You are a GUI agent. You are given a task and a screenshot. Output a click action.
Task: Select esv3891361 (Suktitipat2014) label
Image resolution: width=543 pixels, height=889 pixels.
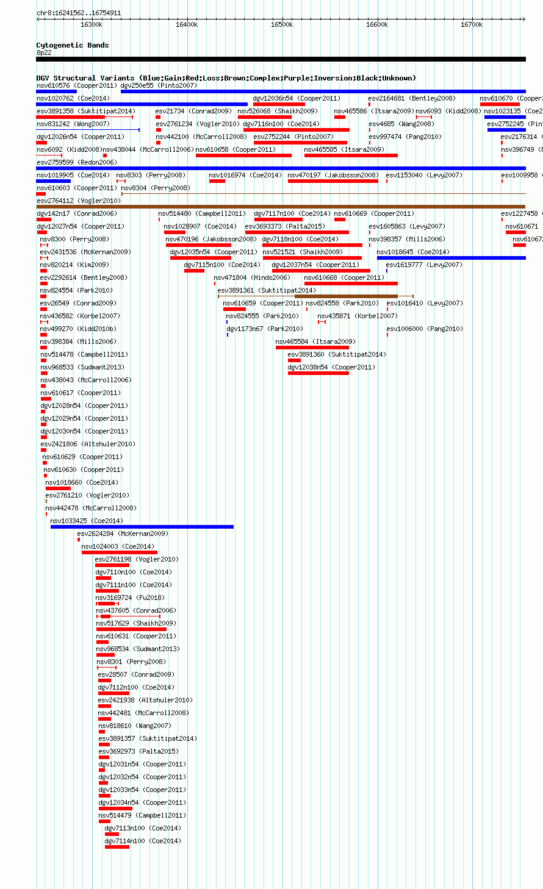click(267, 290)
